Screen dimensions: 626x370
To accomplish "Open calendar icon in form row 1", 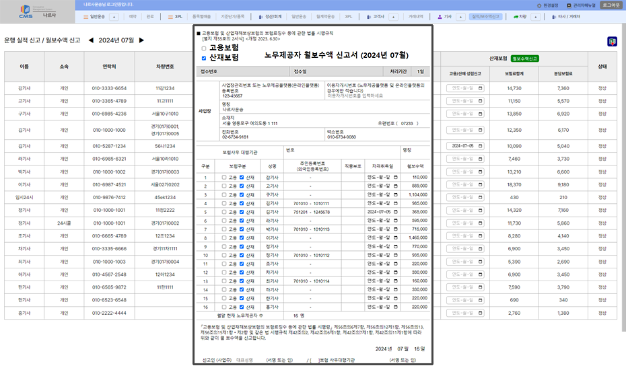I will (396, 177).
